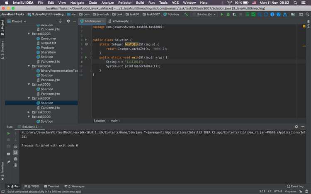Click the grayed Stop button in toolbar

[241, 15]
